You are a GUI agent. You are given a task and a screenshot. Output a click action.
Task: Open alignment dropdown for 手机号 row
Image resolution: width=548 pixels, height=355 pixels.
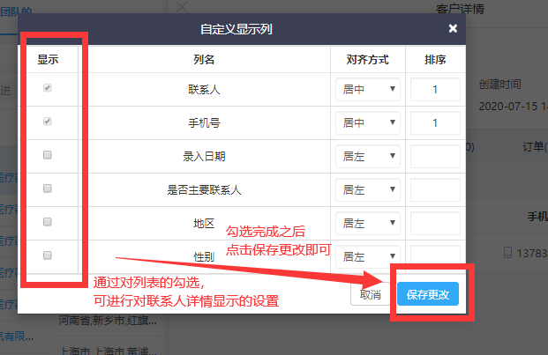point(368,122)
